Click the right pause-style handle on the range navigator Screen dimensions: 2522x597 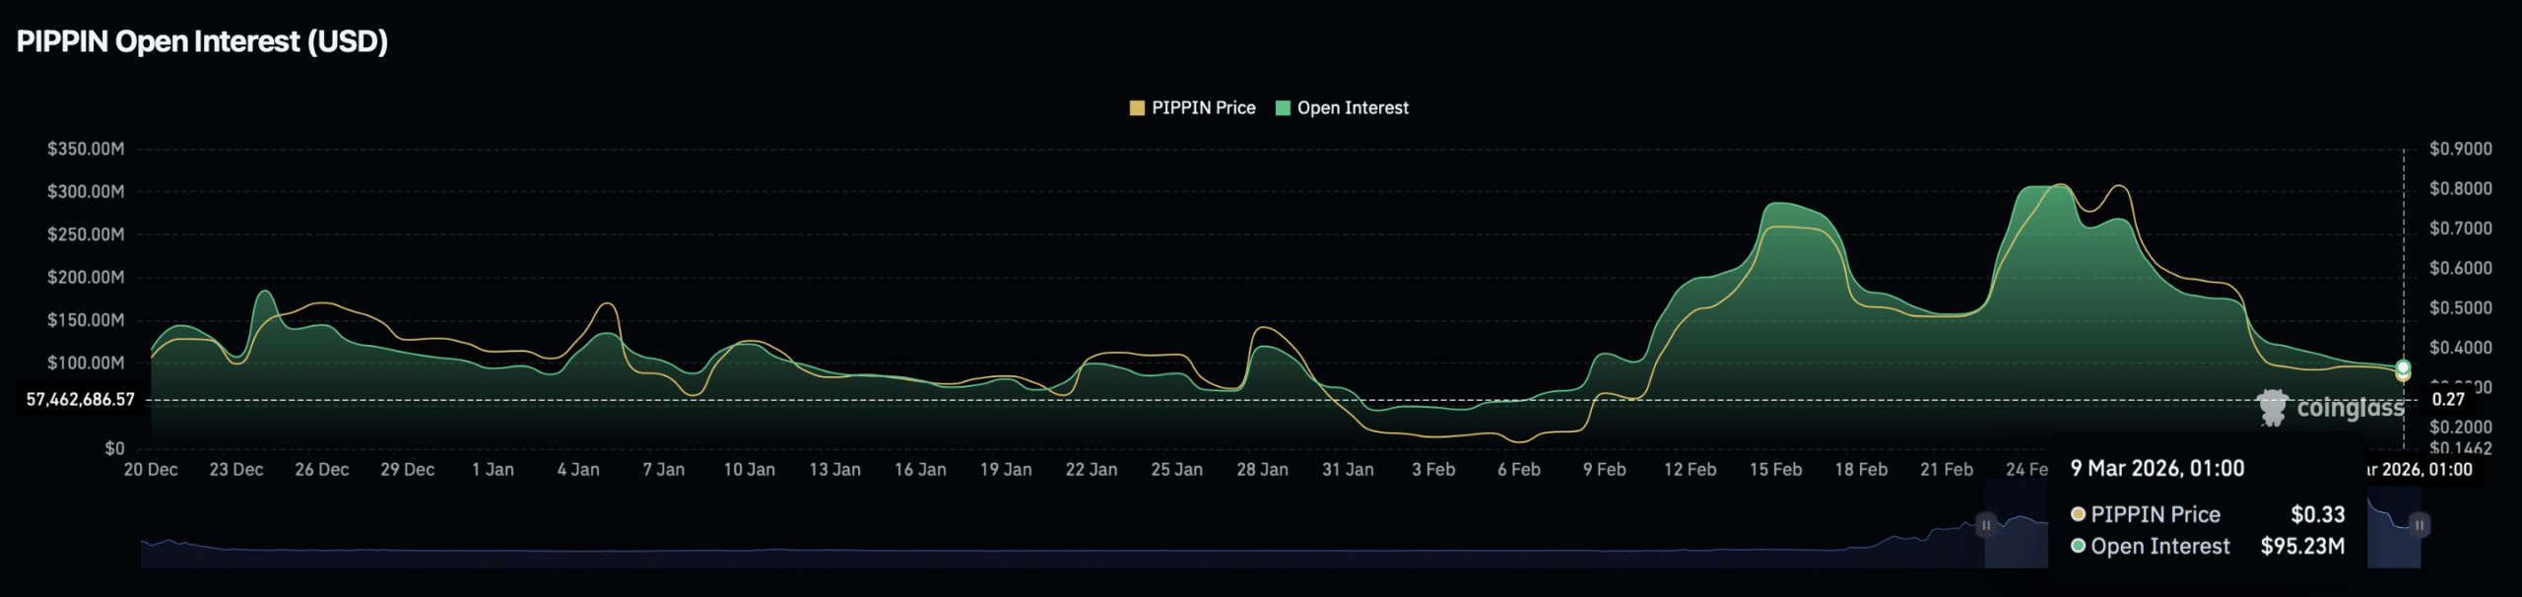coord(2419,525)
